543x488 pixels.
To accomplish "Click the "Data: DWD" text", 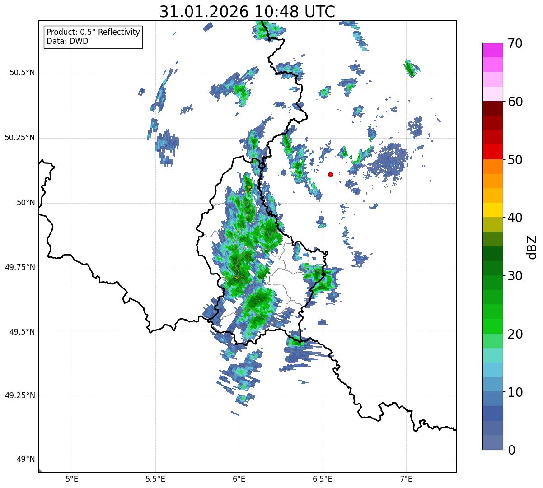I will [68, 41].
